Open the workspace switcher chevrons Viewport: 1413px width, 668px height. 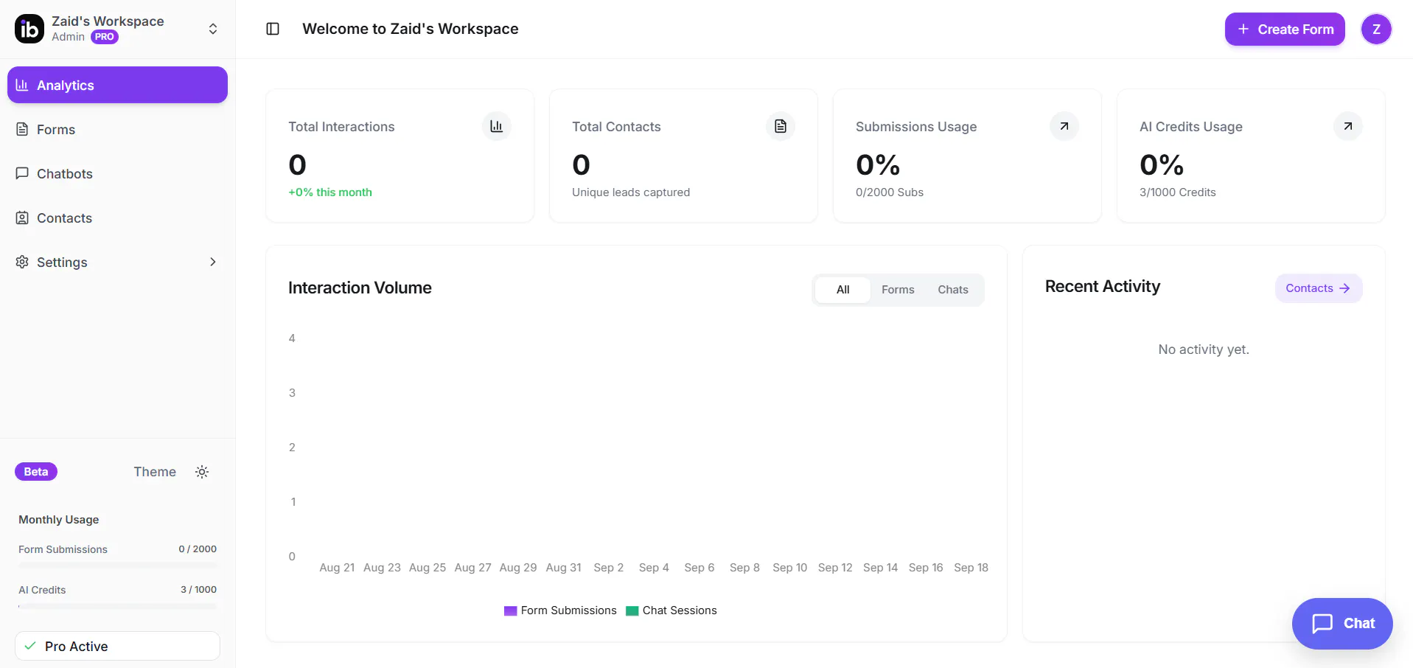pyautogui.click(x=213, y=29)
